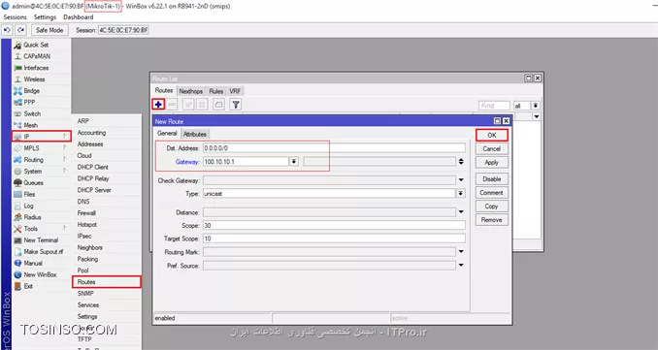Expand the MPLS submenu in sidebar

[41, 148]
